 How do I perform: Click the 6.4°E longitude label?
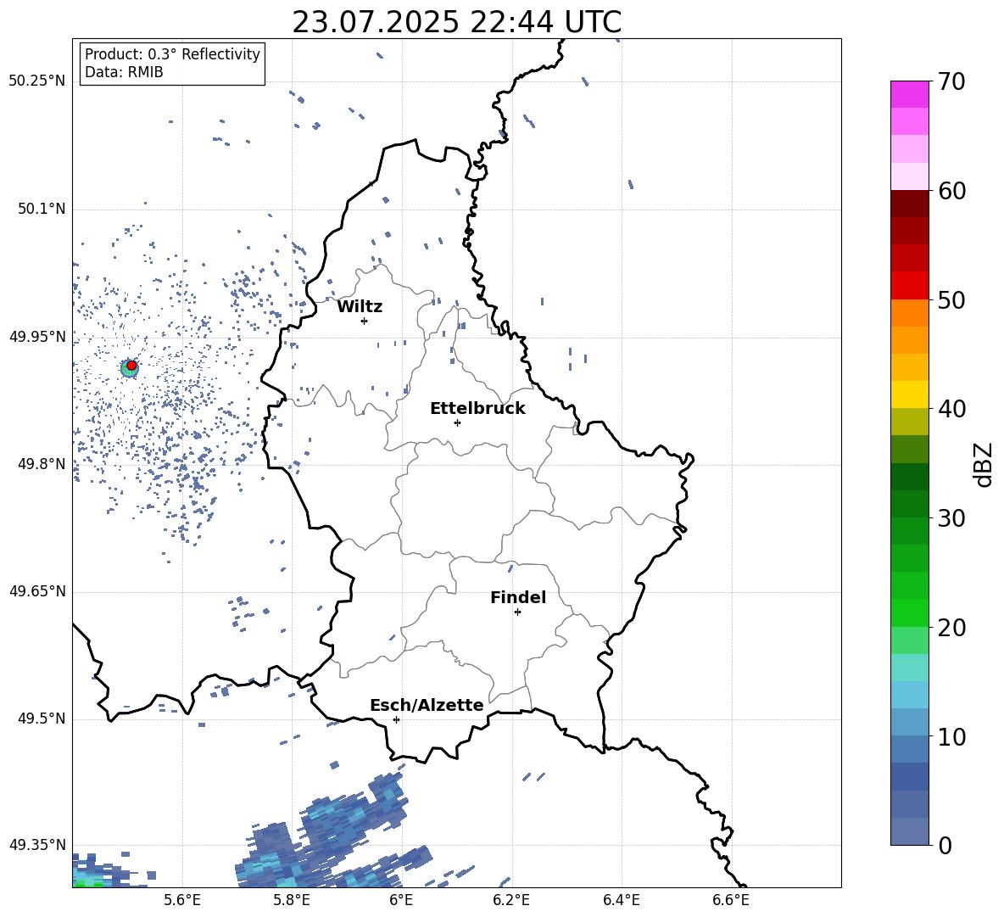coord(621,901)
